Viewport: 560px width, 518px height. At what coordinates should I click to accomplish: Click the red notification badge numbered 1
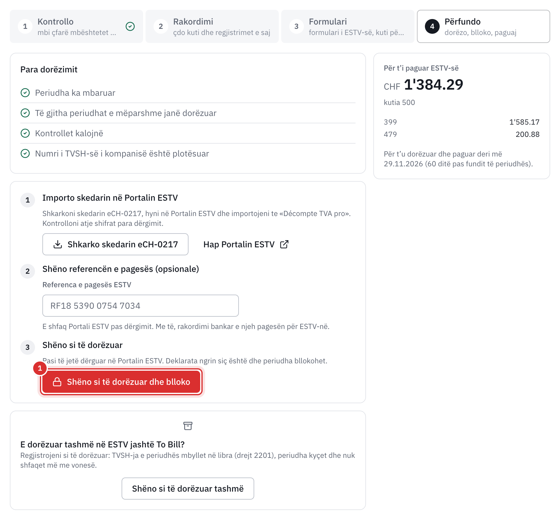click(x=40, y=368)
